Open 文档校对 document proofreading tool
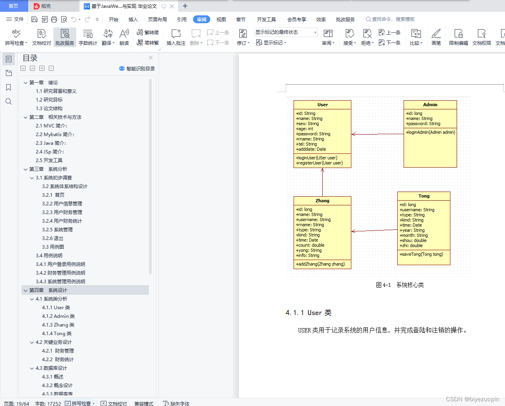The height and width of the screenshot is (406, 505). tap(42, 37)
